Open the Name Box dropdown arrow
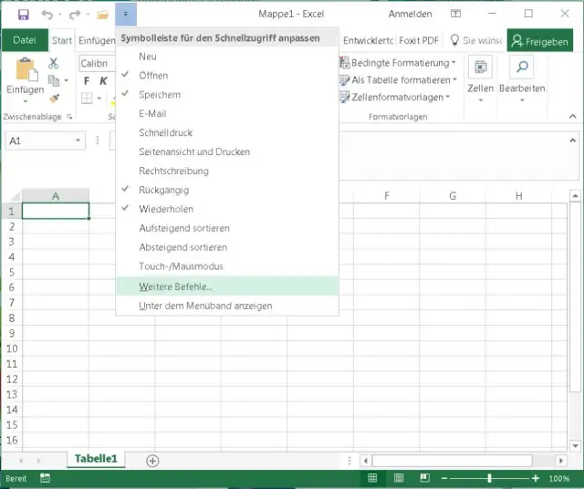Screen dimensions: 584x489 point(78,141)
